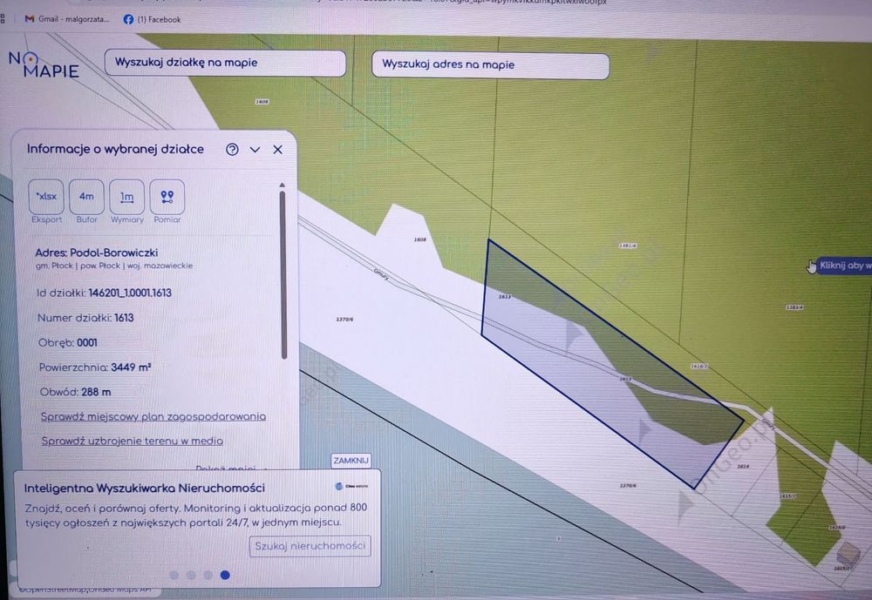Click the ZAMKNIJ button above the ad
Image resolution: width=872 pixels, height=600 pixels.
pos(351,461)
